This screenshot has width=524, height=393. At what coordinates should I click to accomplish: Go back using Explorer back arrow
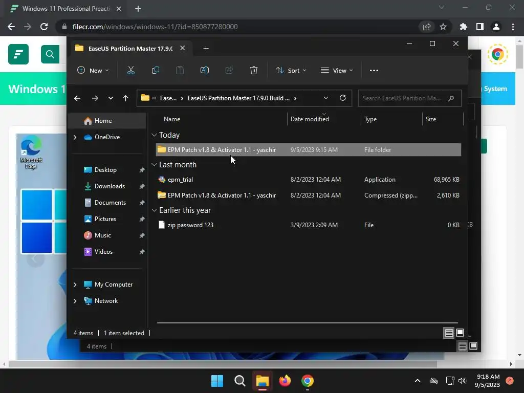point(77,98)
